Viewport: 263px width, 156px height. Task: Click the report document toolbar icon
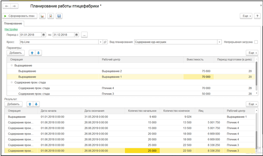[x=51, y=16]
